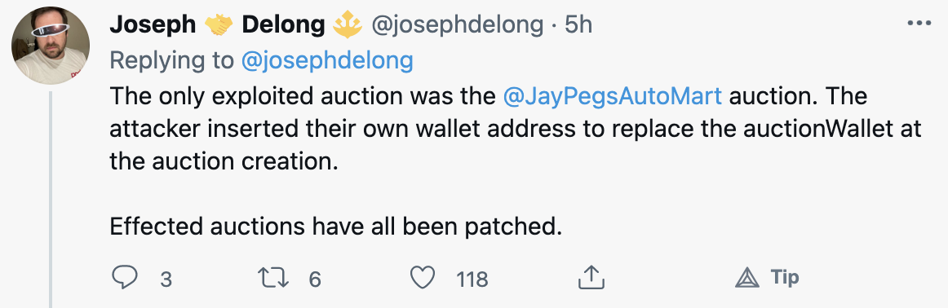Open the reply speech bubble icon
Screen dimensions: 948x308
[125, 278]
